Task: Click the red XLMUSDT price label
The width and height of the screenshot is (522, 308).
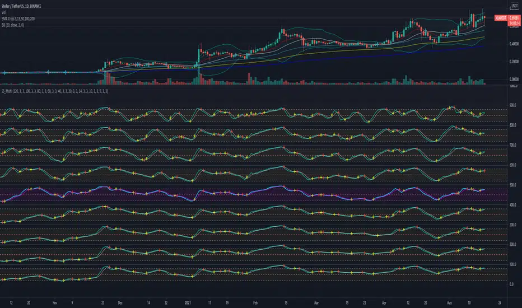Action: [x=500, y=18]
